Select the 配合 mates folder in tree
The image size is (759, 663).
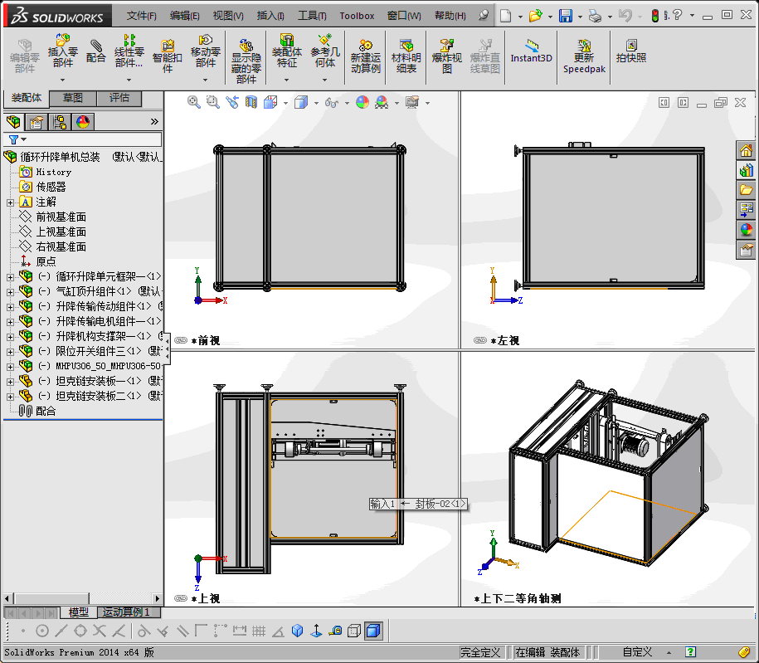tap(38, 412)
